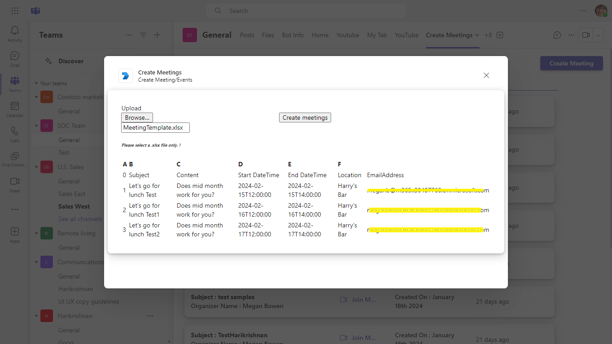
Task: Click the Browse... upload button
Action: (137, 118)
